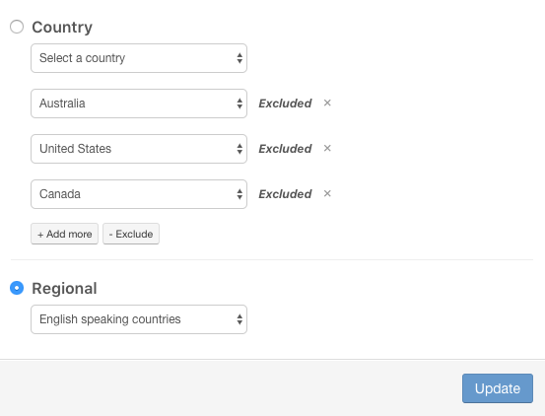The width and height of the screenshot is (545, 416).
Task: Remove the excluded Canada row
Action: (x=327, y=193)
